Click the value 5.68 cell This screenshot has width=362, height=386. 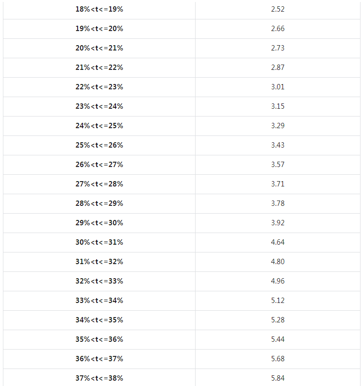tap(278, 359)
